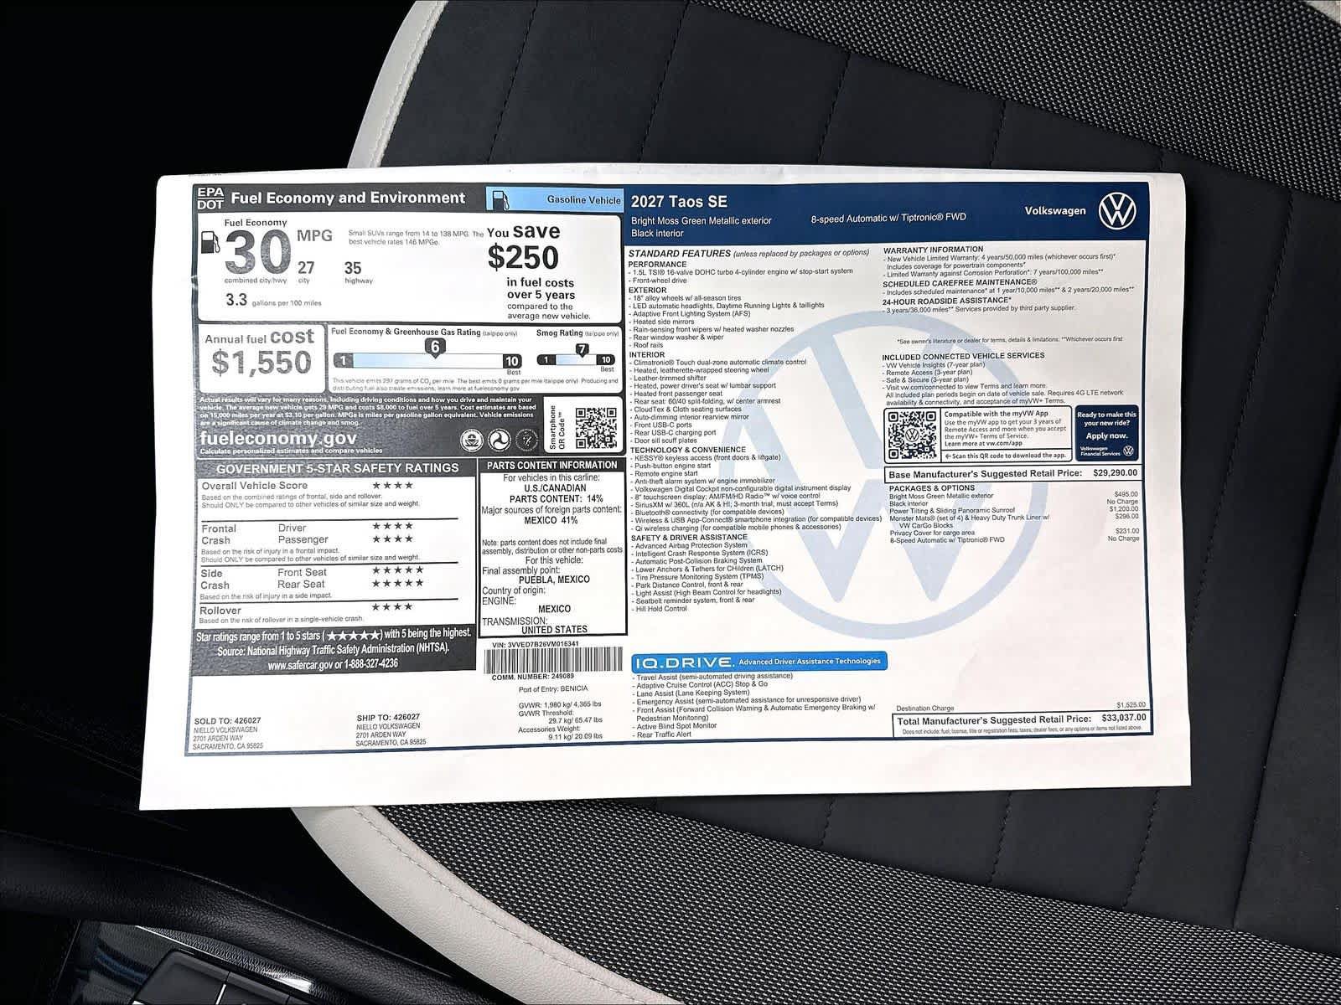Screen dimensions: 1341x1005
Task: Click the Apply now. button
Action: 1106,435
